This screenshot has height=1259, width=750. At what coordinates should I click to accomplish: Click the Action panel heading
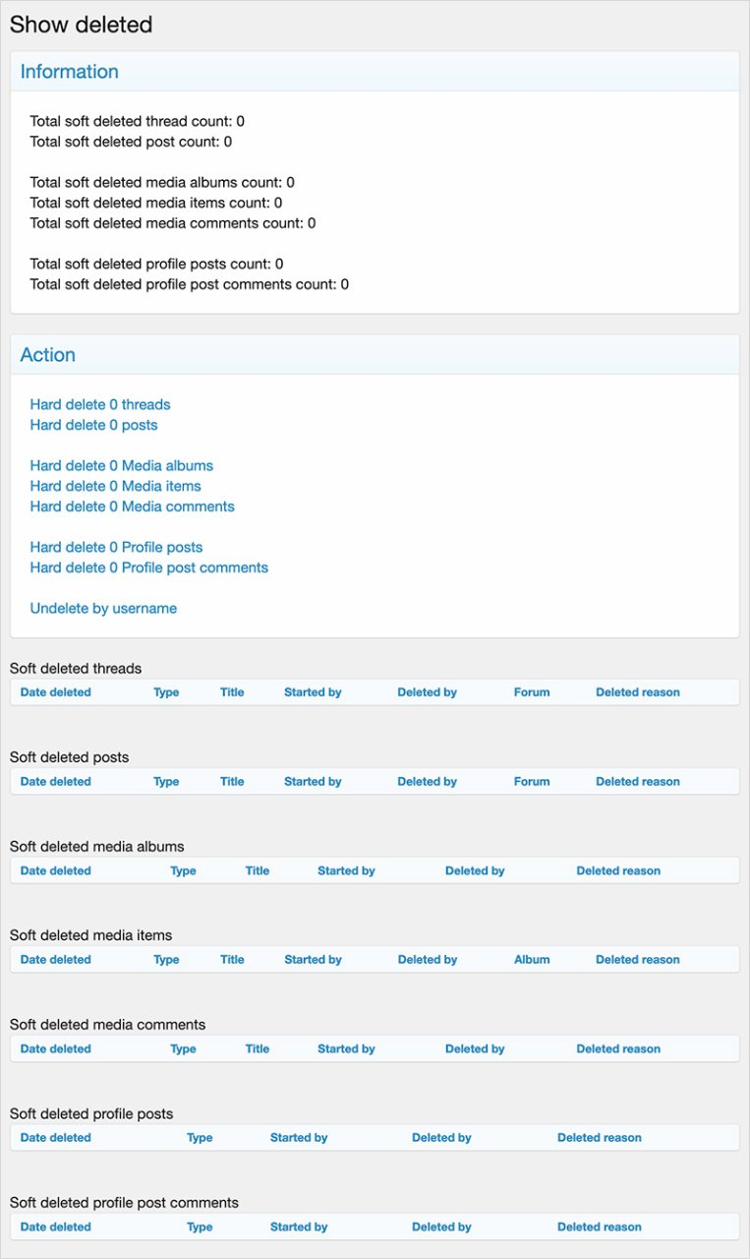pos(47,355)
